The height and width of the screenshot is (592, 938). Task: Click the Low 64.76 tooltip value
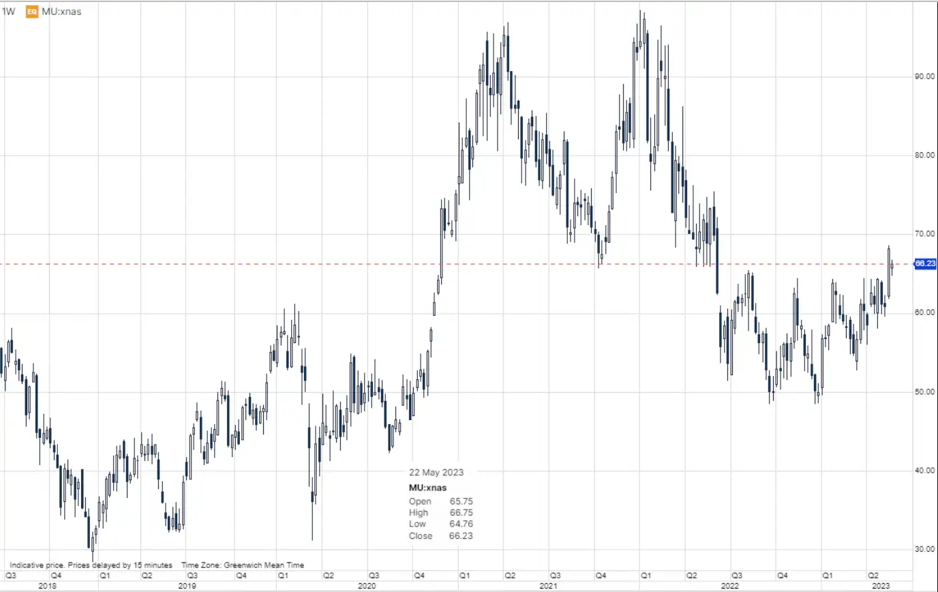[461, 524]
